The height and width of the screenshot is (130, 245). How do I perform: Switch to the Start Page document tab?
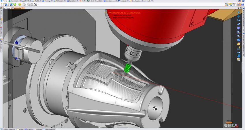(x=6, y=8)
